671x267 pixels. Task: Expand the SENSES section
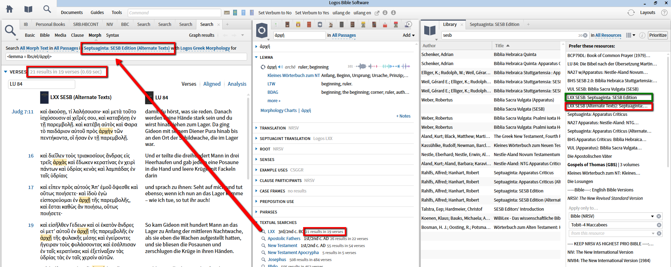pos(257,160)
